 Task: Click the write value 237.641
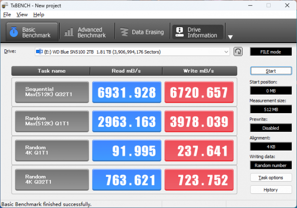coord(199,151)
